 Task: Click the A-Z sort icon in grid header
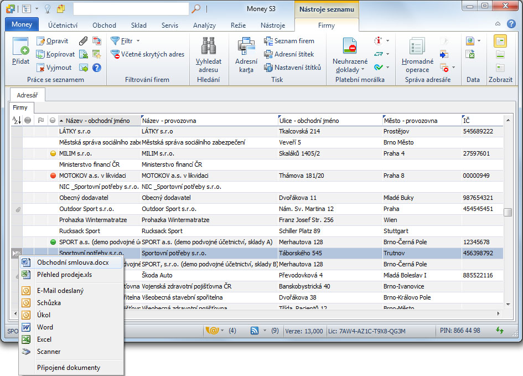(17, 120)
